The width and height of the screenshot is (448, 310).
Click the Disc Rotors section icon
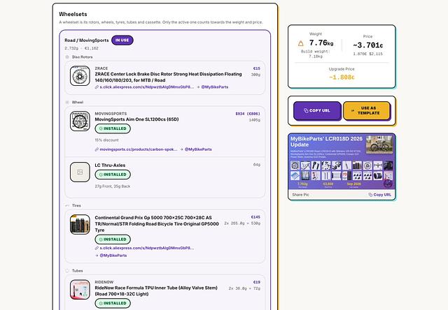67,57
